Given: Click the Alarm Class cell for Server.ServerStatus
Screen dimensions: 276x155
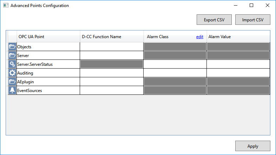Looking at the screenshot, I should click(x=175, y=64).
